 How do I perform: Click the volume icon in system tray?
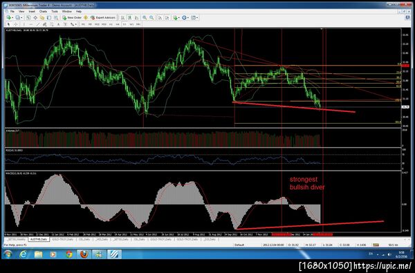pyautogui.click(x=389, y=254)
